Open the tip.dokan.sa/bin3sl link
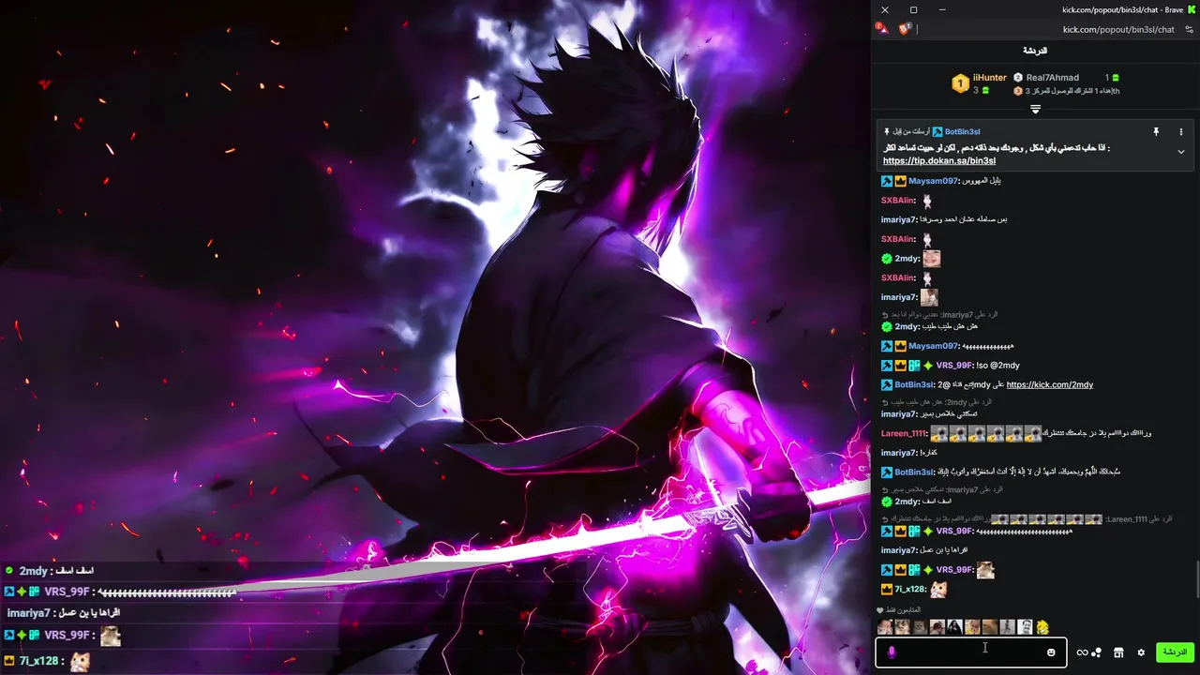The image size is (1200, 675). [939, 161]
